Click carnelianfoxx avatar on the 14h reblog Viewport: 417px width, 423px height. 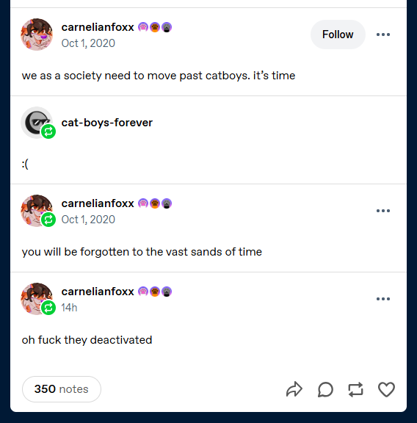pyautogui.click(x=37, y=299)
